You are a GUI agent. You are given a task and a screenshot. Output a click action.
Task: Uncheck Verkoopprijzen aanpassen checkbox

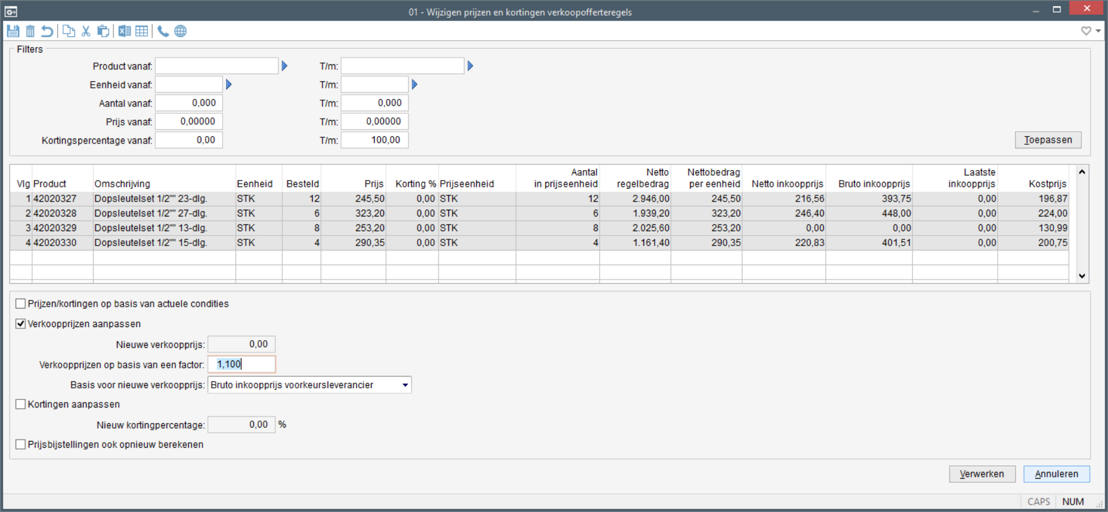pyautogui.click(x=21, y=323)
